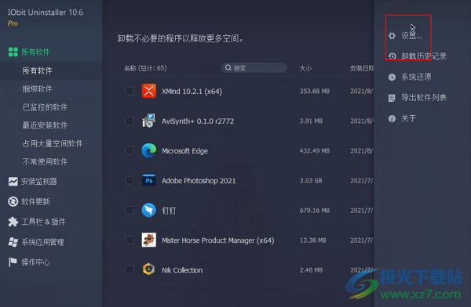
Task: Click the 353.68 MB size value
Action: click(315, 91)
